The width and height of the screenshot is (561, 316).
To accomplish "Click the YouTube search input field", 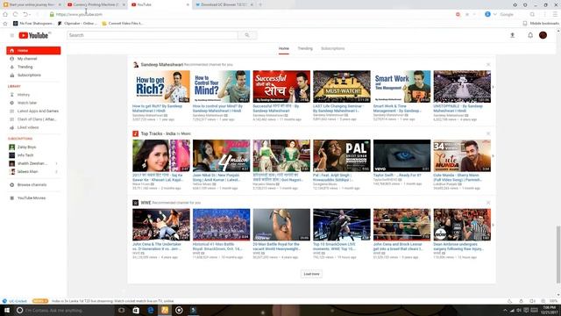I will click(x=153, y=35).
